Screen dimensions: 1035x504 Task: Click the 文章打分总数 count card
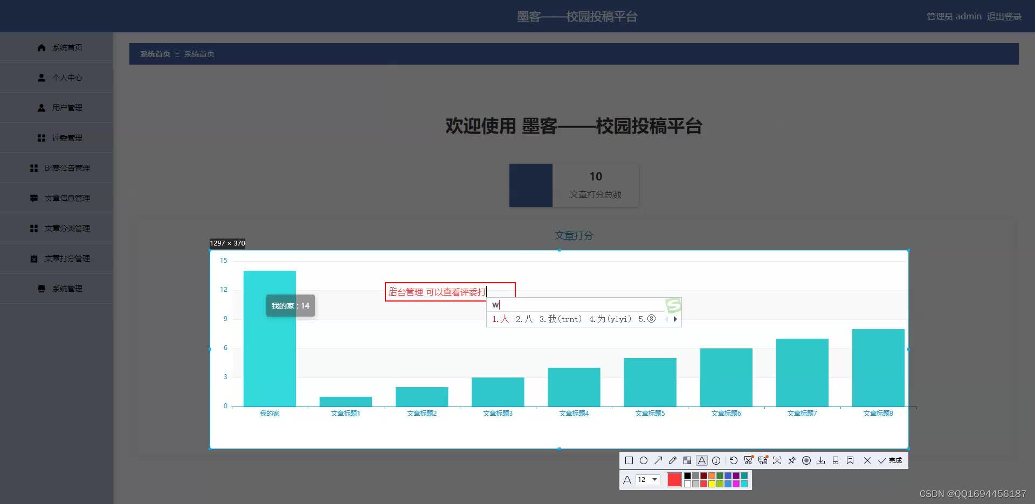point(574,185)
